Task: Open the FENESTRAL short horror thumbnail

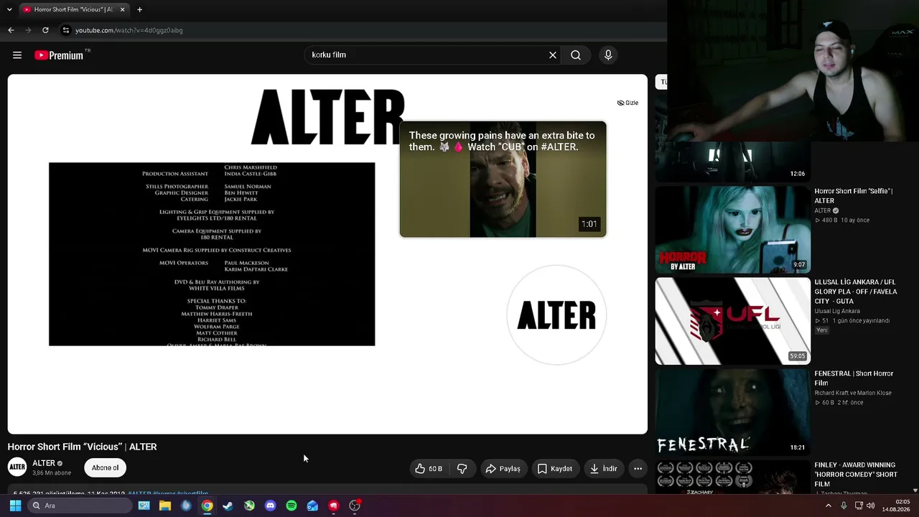Action: tap(732, 412)
